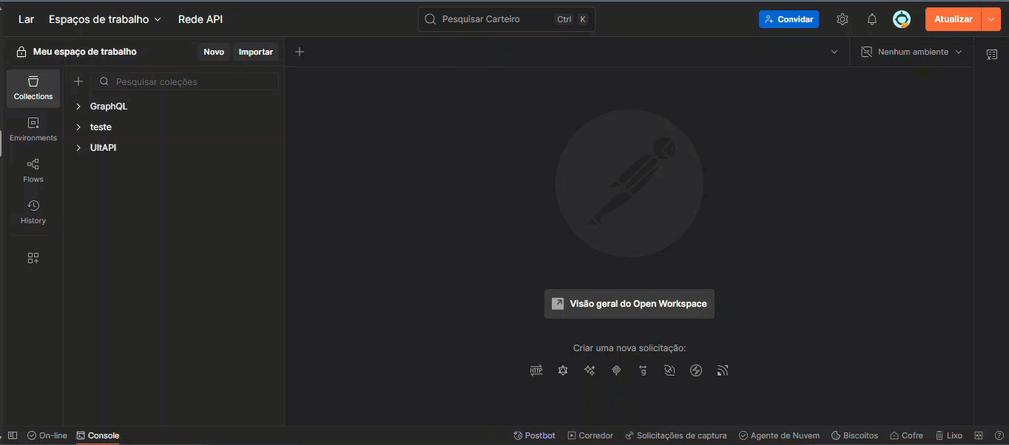Viewport: 1009px width, 445px height.
Task: Open a new tab with plus icon
Action: pyautogui.click(x=300, y=52)
